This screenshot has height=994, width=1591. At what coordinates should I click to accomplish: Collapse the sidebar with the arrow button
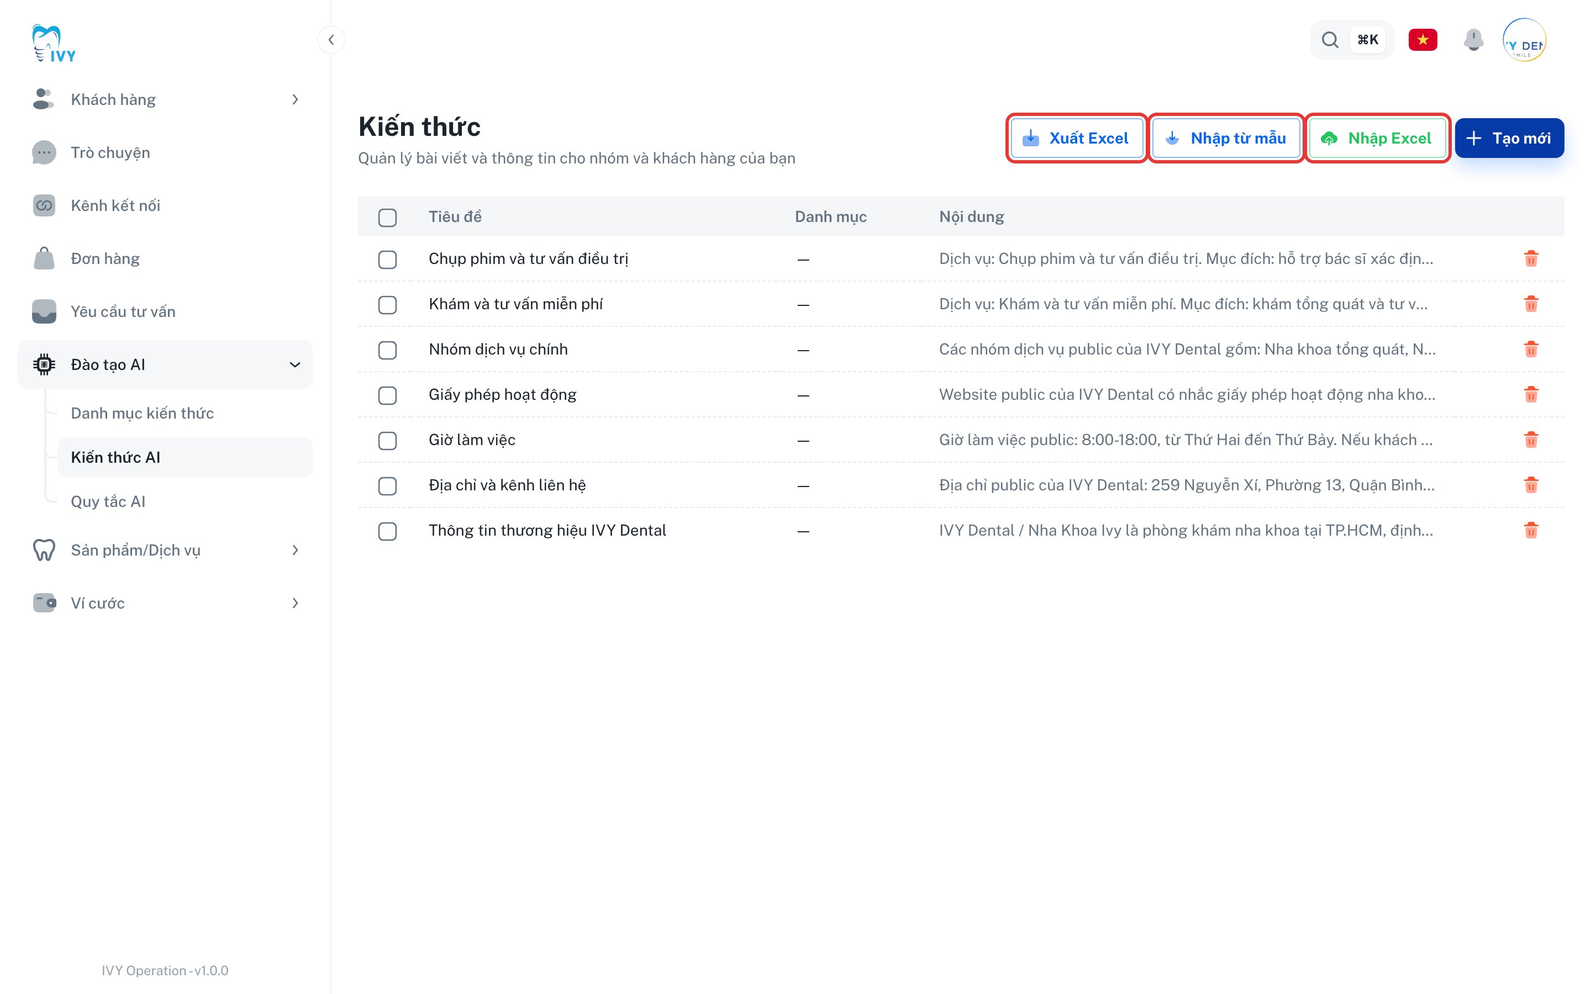331,40
